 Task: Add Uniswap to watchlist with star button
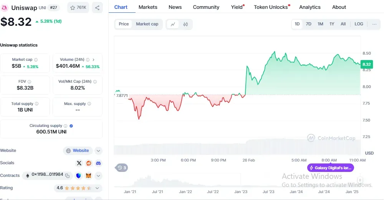78,8
